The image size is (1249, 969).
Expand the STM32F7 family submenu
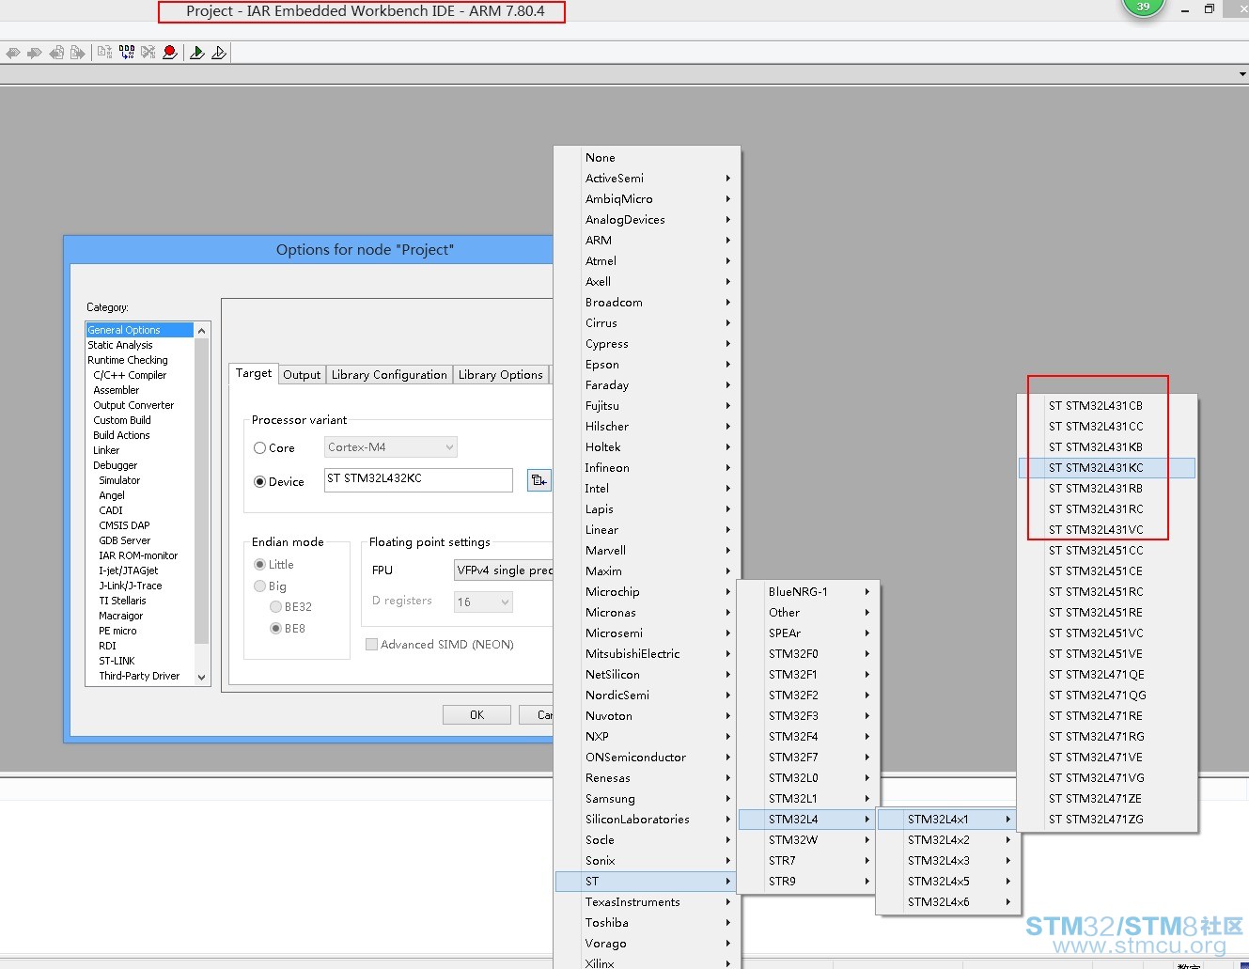[808, 758]
